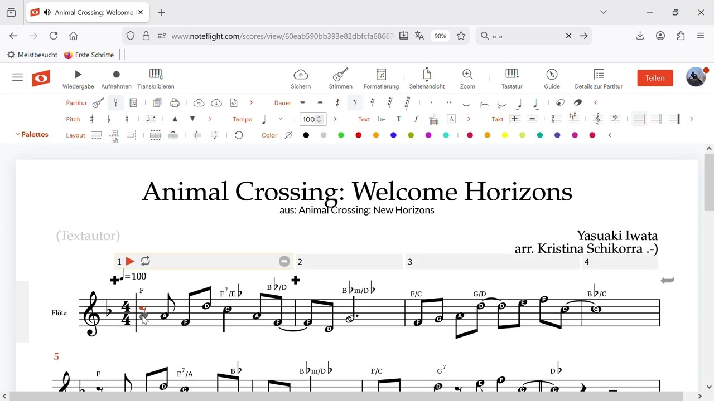This screenshot has width=714, height=401.
Task: Open the Stimmen panel
Action: coord(340,79)
